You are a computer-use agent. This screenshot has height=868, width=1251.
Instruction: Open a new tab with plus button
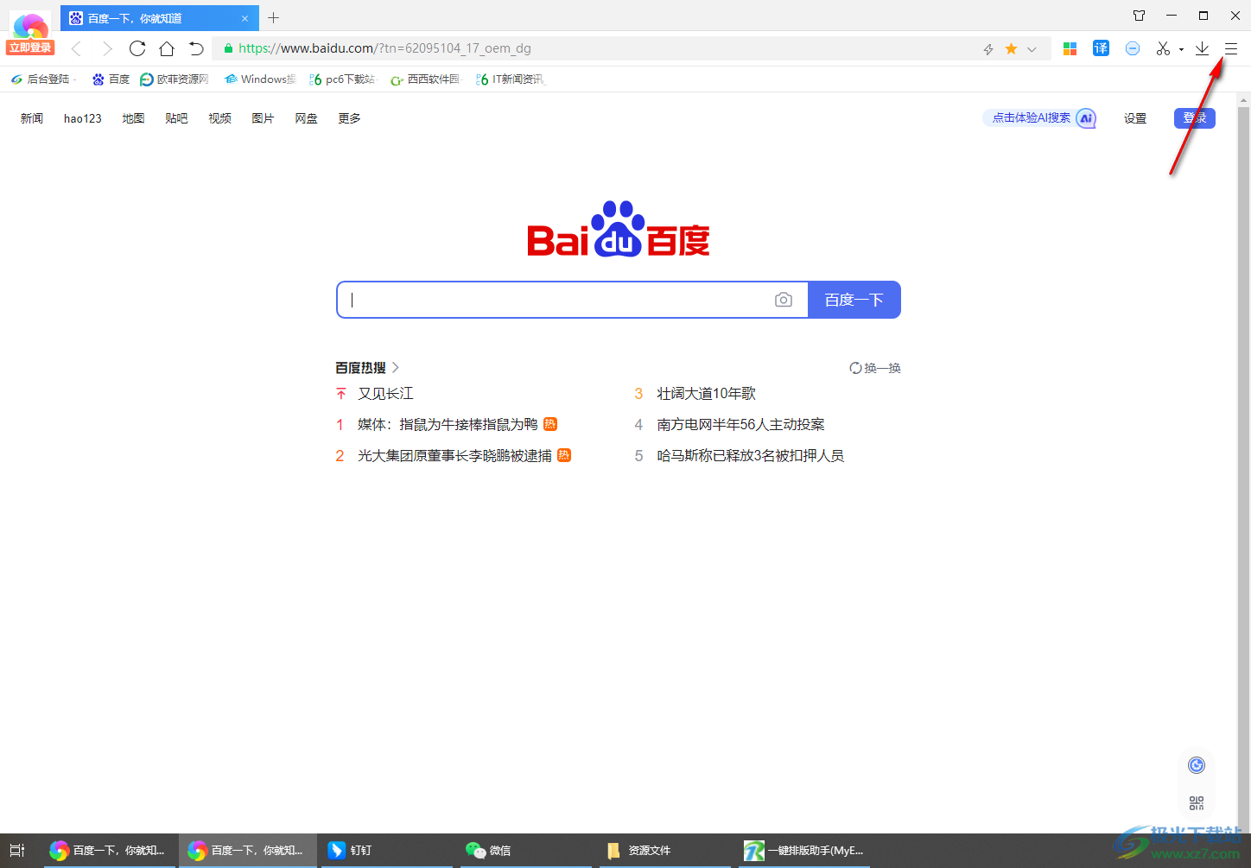pyautogui.click(x=273, y=17)
